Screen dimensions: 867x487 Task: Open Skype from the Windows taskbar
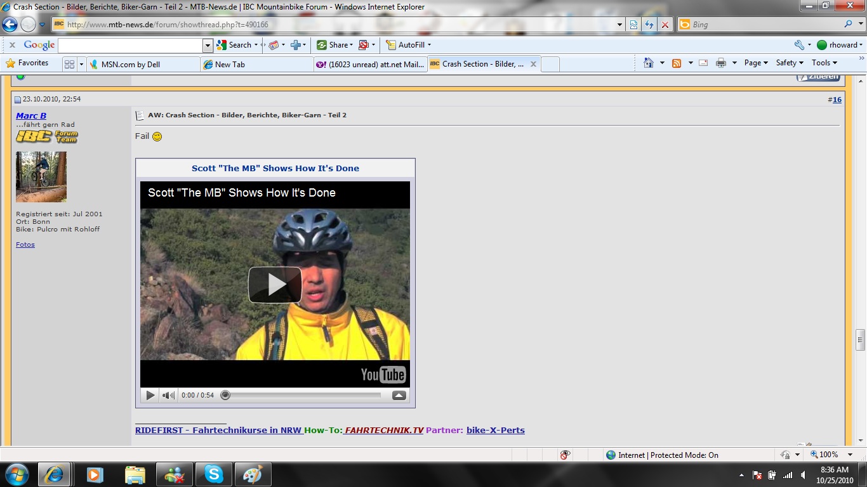(x=214, y=474)
